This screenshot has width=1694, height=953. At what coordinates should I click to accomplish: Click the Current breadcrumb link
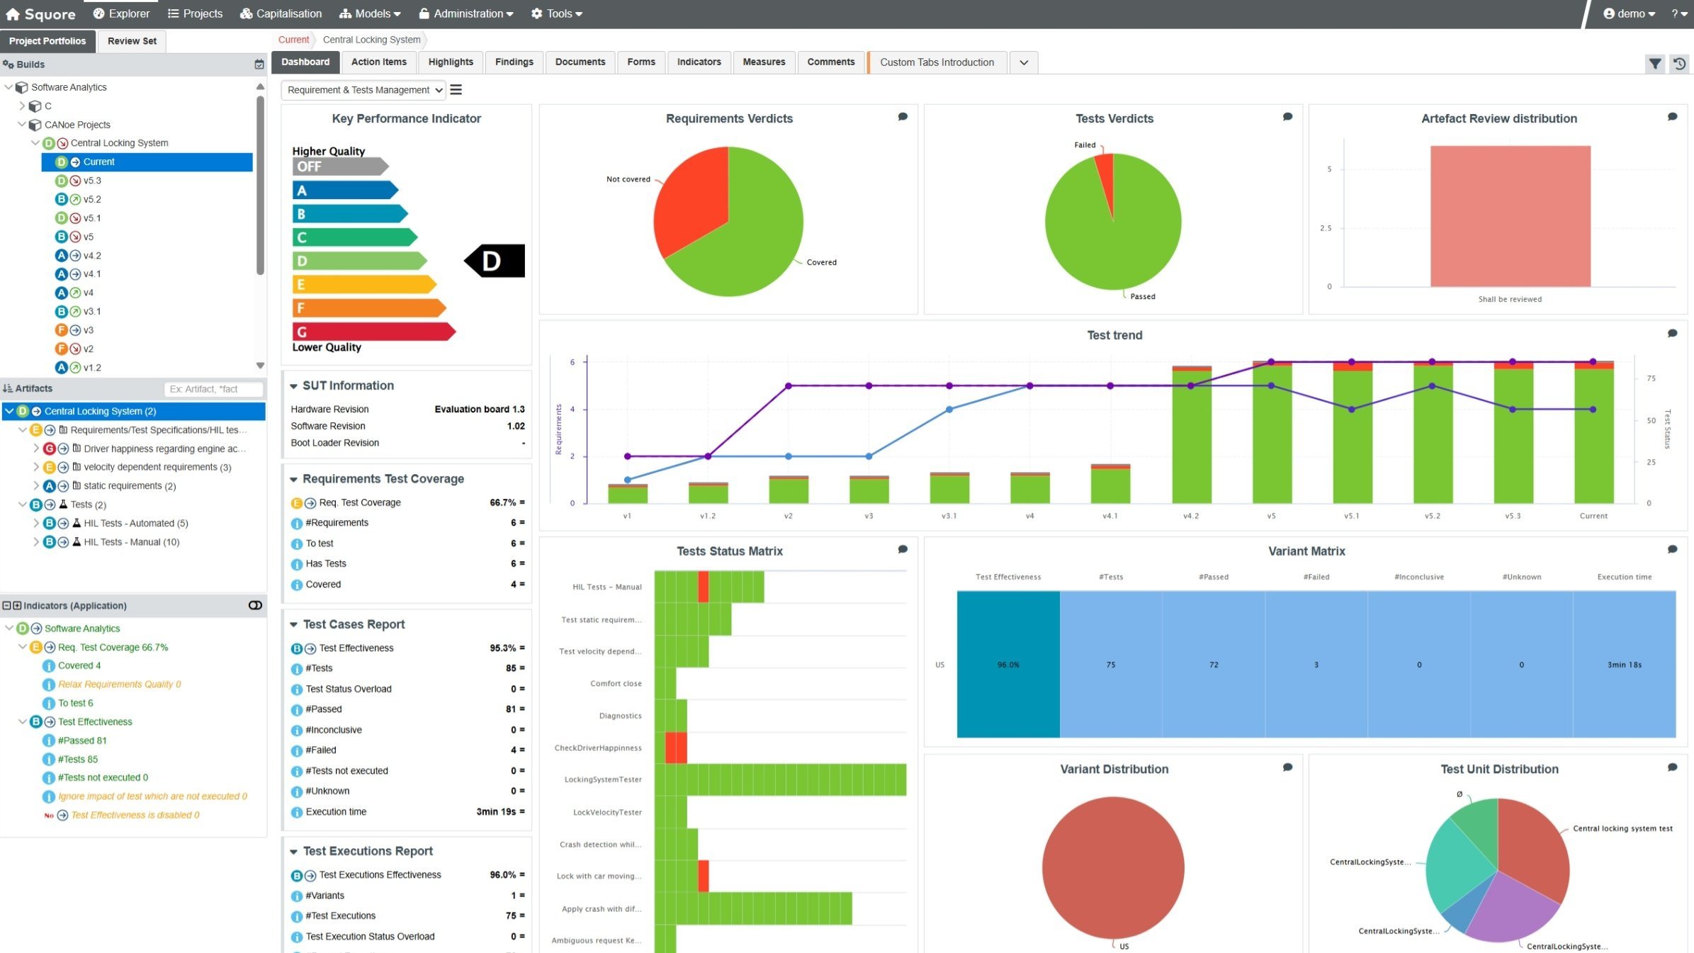pyautogui.click(x=293, y=40)
